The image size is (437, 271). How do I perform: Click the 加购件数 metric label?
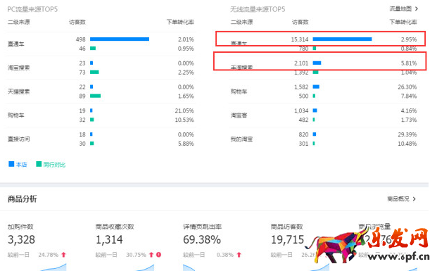20,227
